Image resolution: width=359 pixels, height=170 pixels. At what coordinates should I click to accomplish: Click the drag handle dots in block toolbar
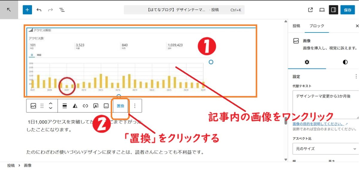(42, 106)
